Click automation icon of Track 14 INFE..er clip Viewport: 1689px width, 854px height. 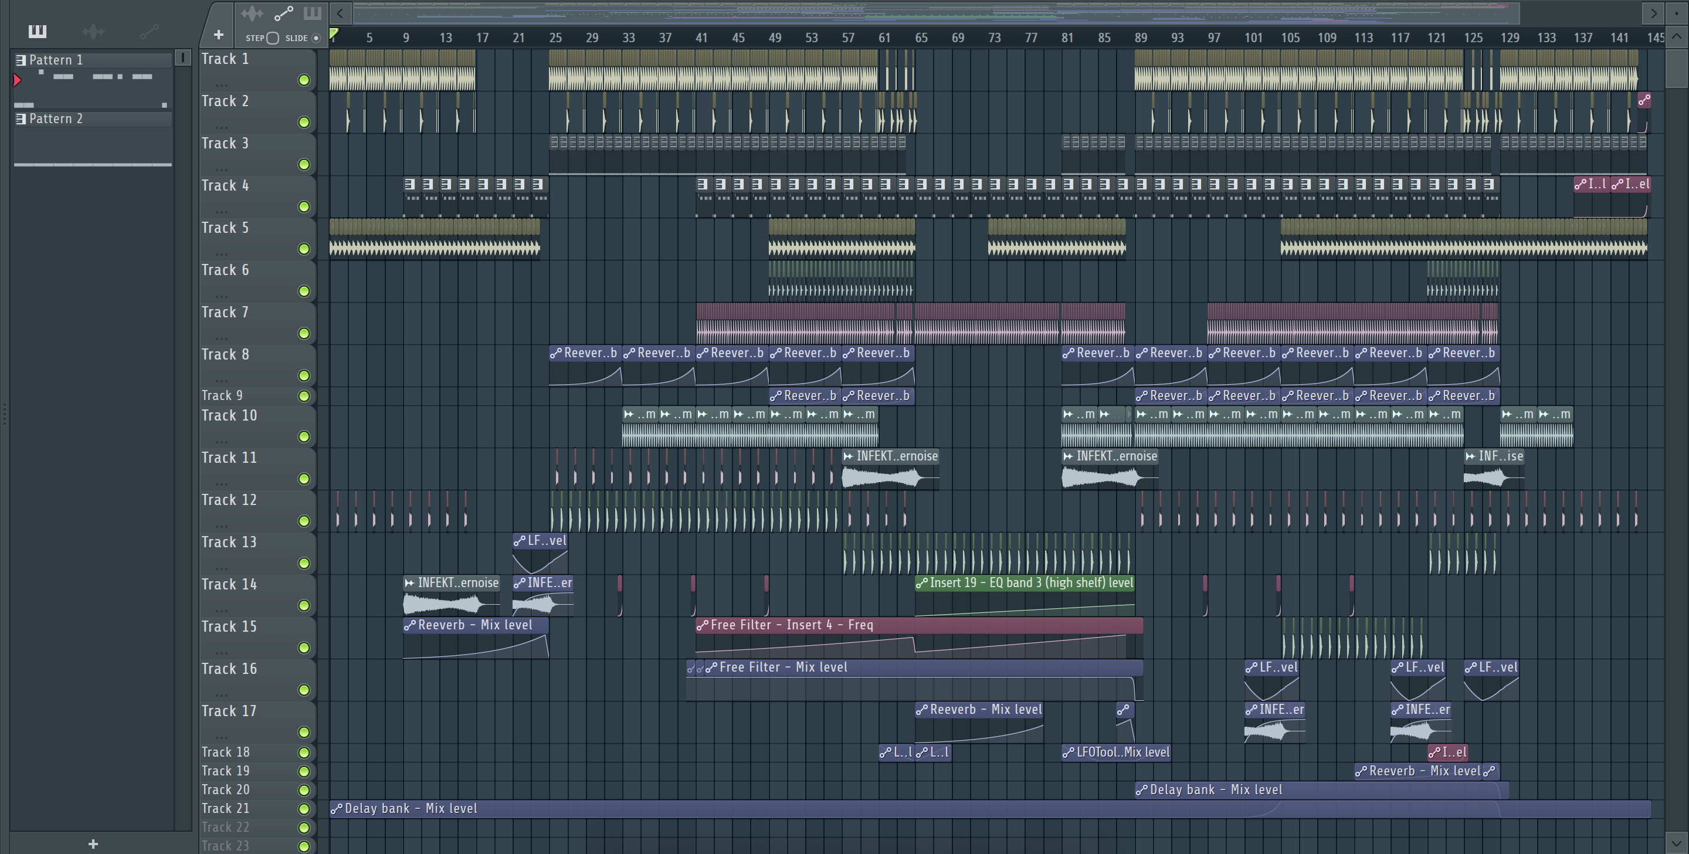pyautogui.click(x=519, y=582)
